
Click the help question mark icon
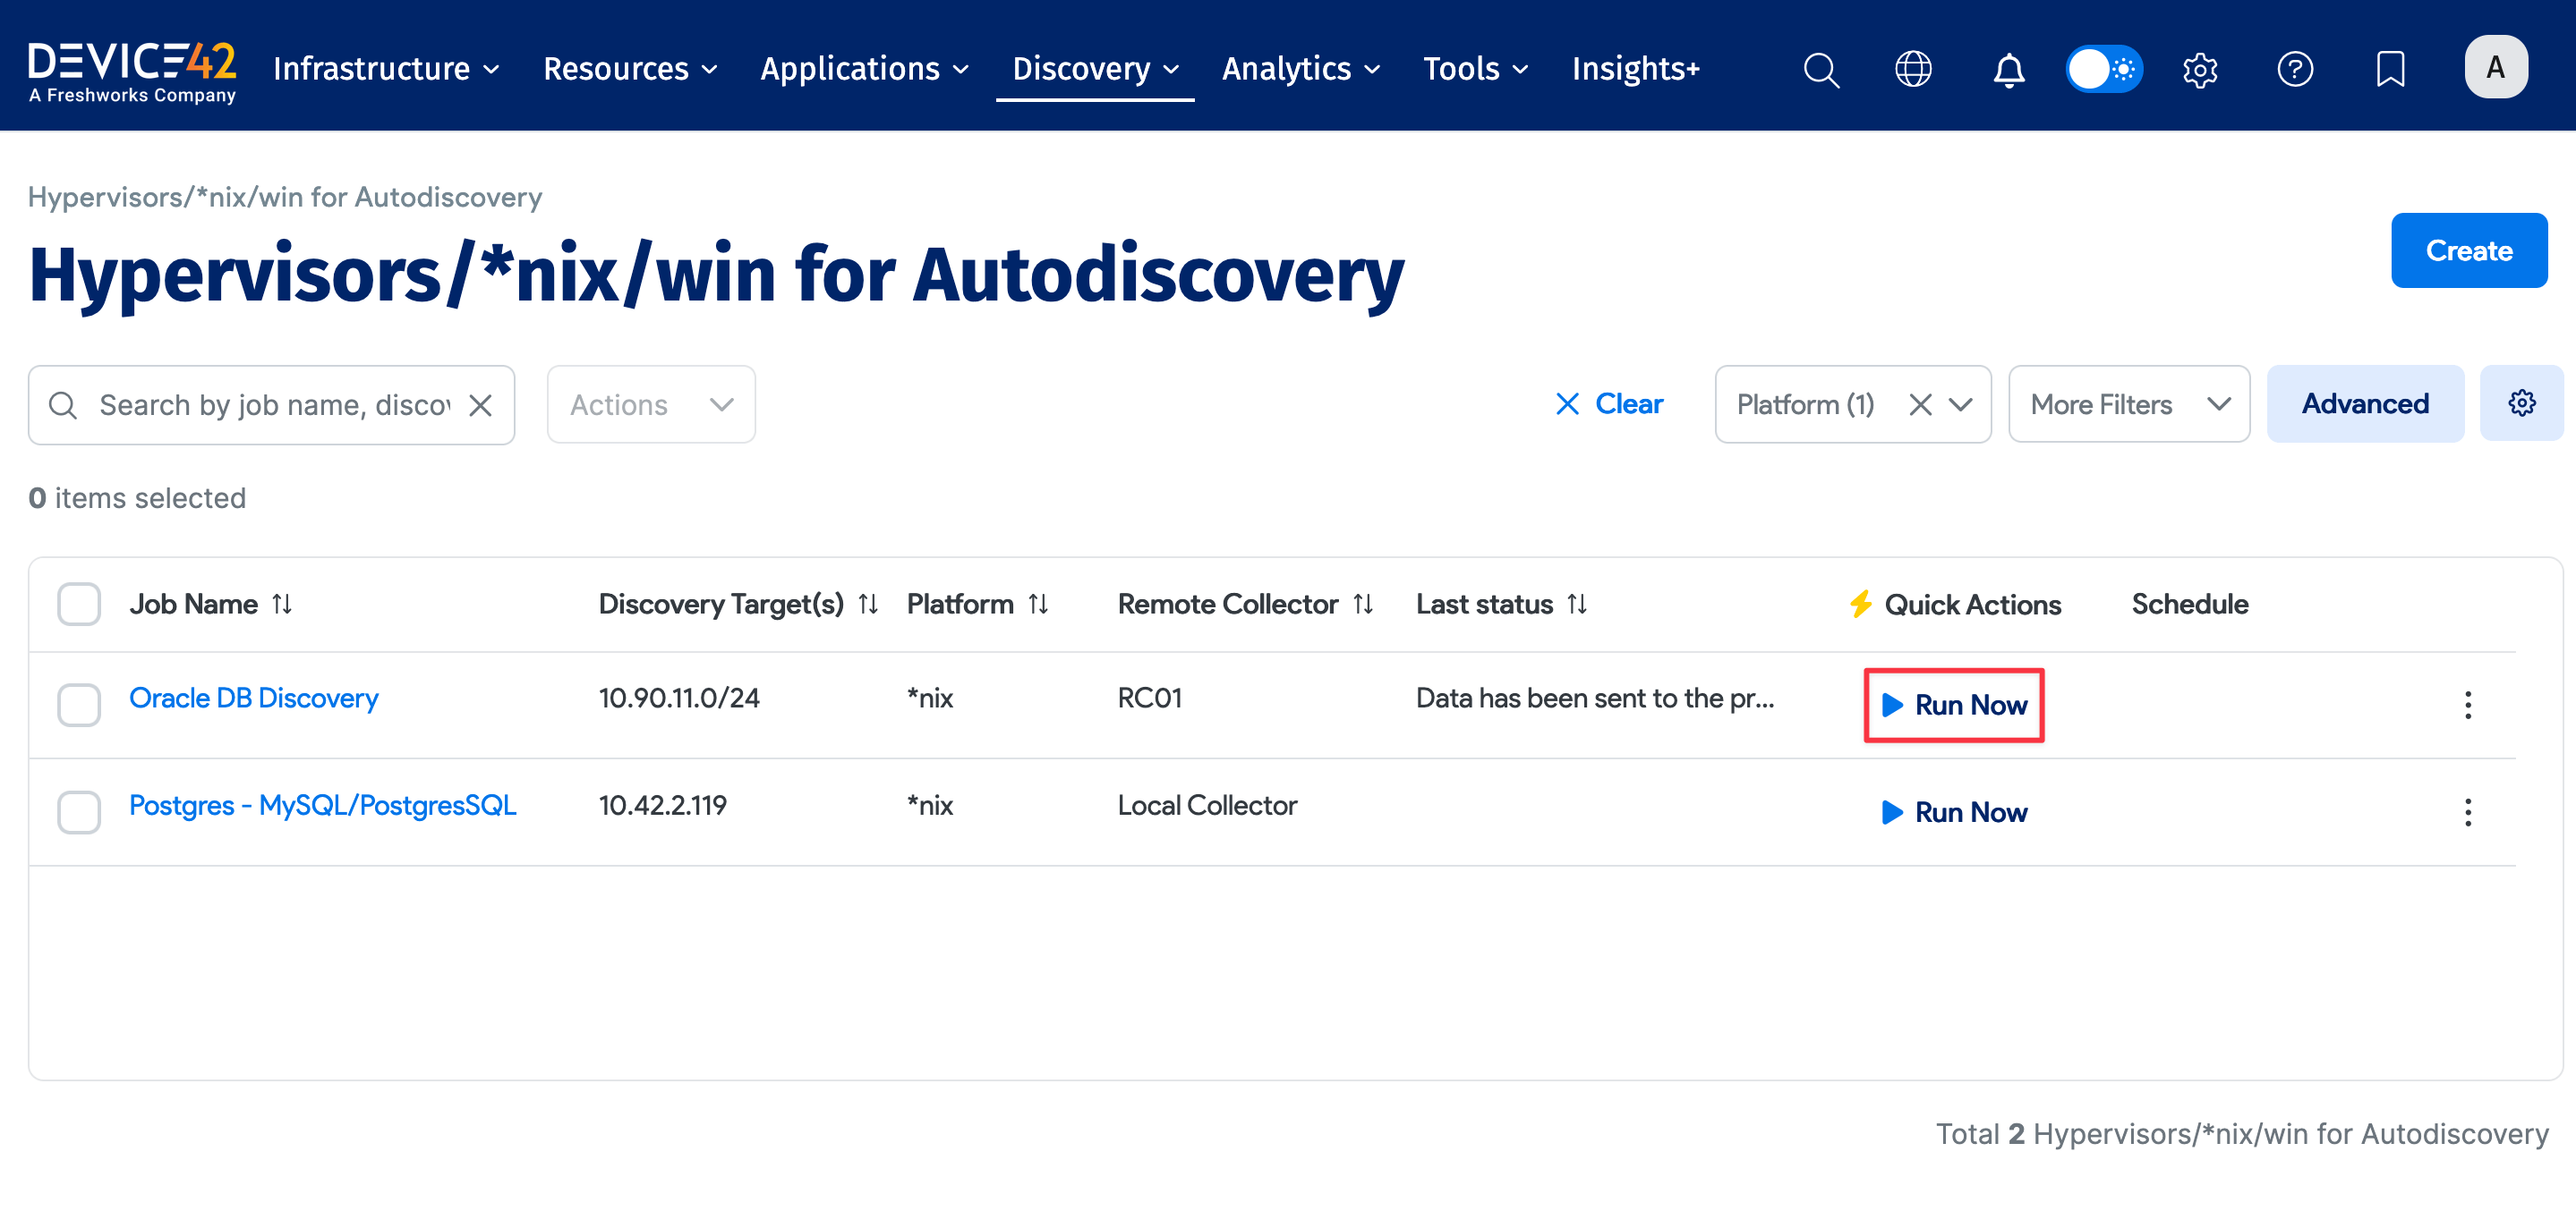click(2294, 69)
